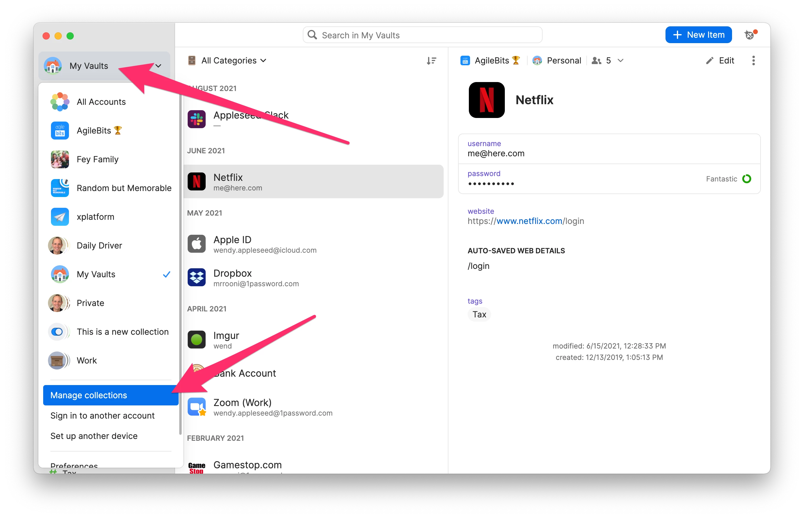Click the All Accounts colorful icon
The width and height of the screenshot is (804, 518).
click(x=60, y=102)
